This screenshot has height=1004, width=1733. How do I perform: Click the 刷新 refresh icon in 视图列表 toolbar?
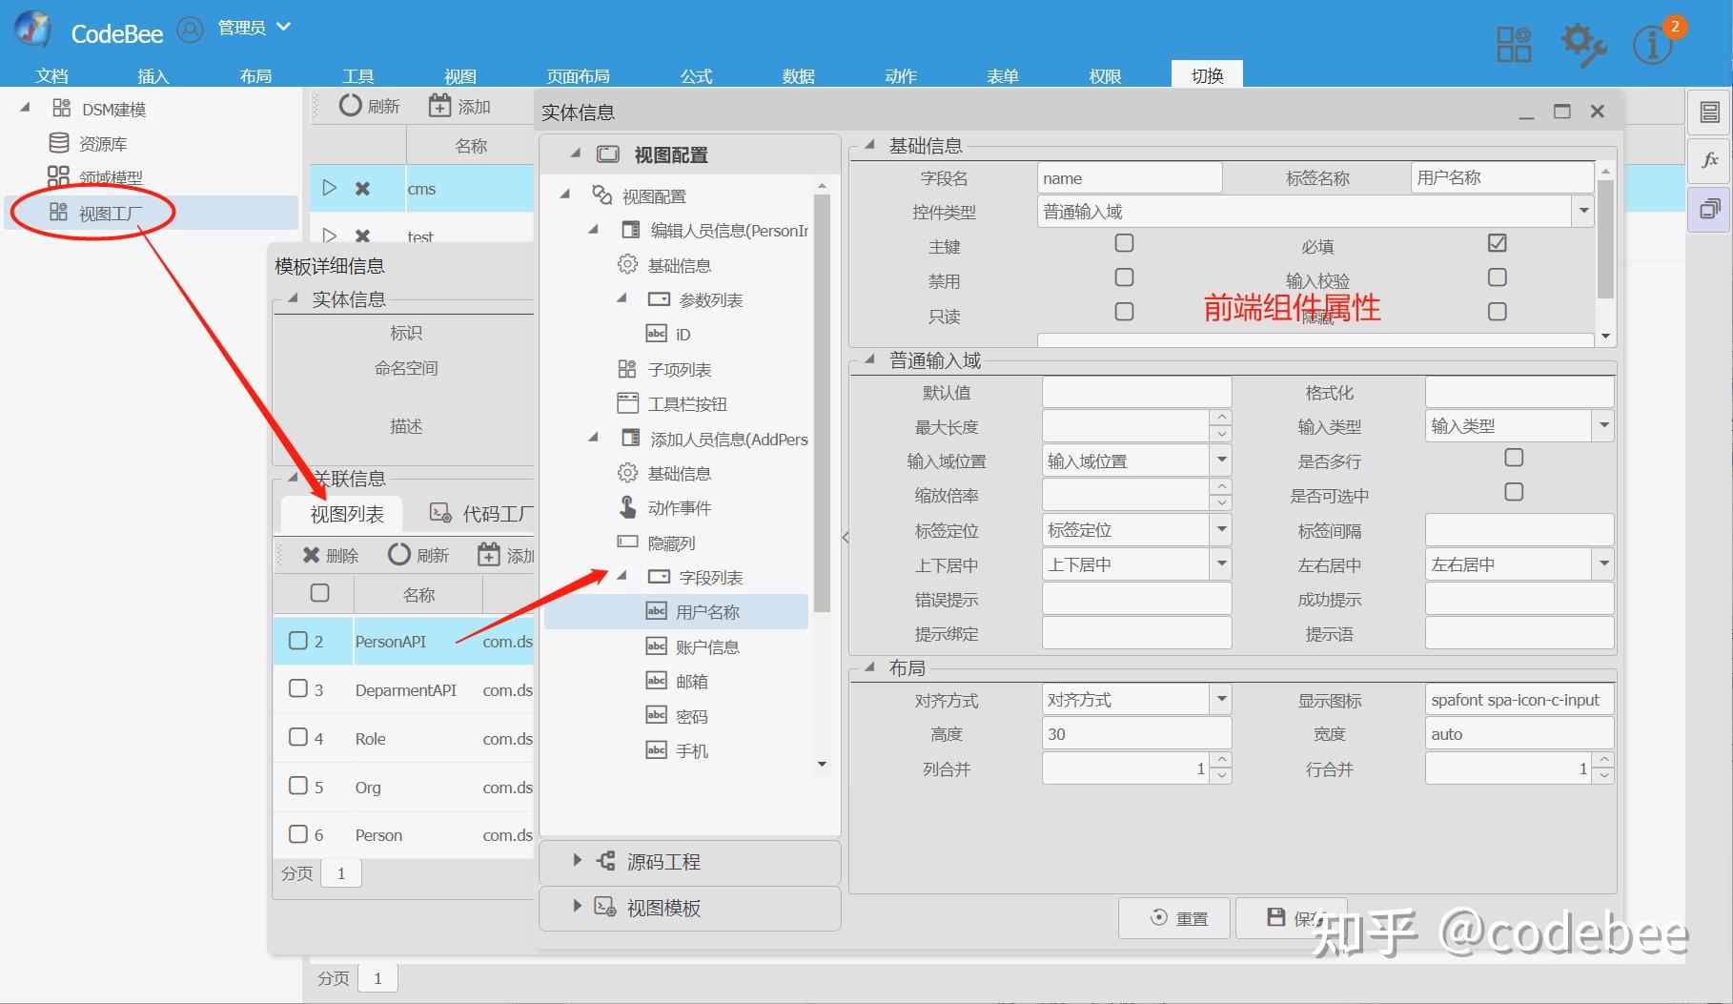[400, 554]
